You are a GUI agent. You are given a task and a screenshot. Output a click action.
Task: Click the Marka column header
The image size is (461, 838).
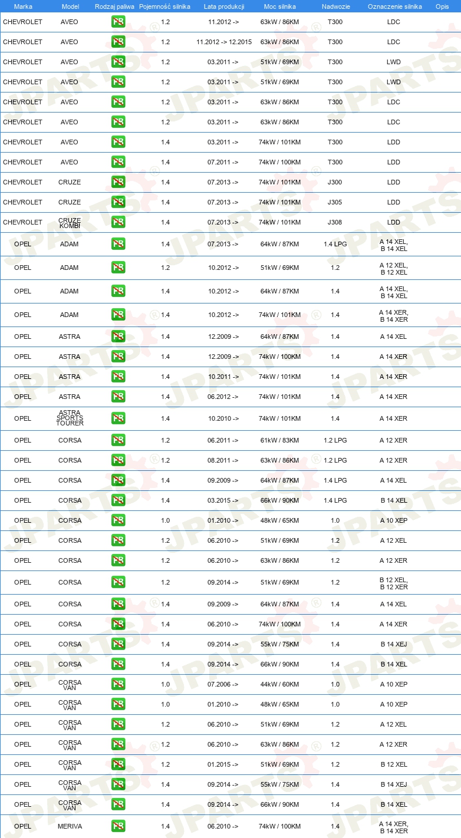23,6
